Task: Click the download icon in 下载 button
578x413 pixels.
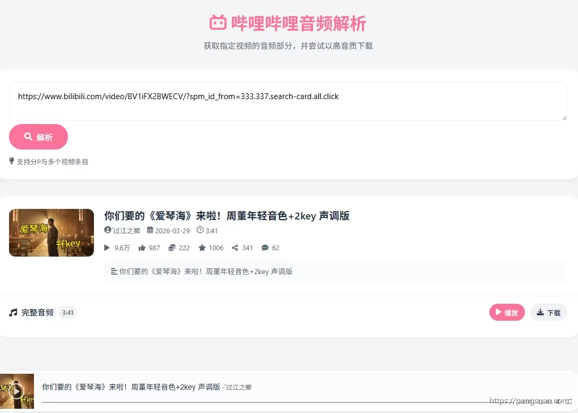Action: [x=540, y=312]
